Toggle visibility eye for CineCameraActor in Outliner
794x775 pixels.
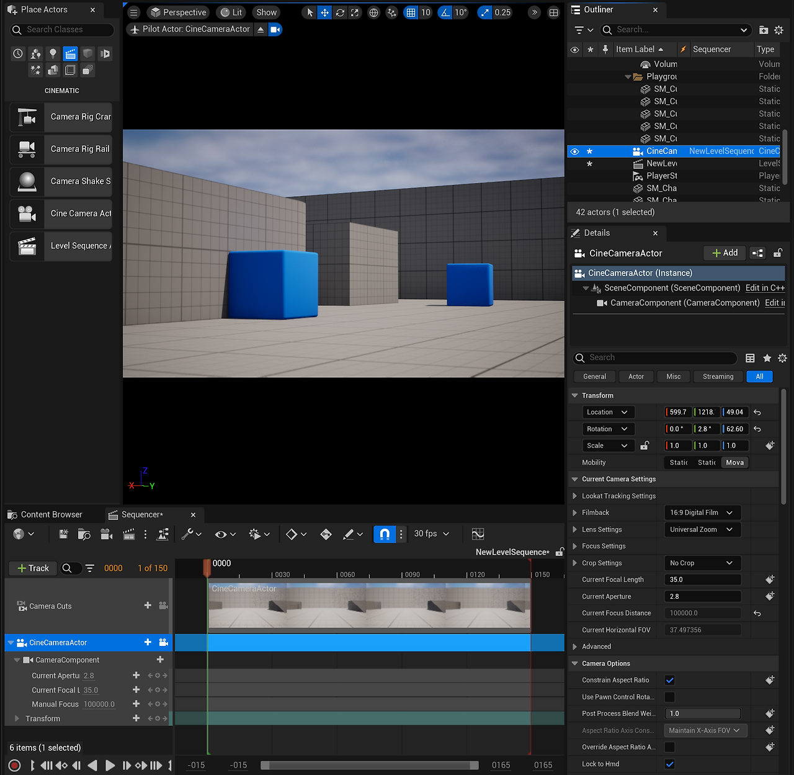[575, 151]
